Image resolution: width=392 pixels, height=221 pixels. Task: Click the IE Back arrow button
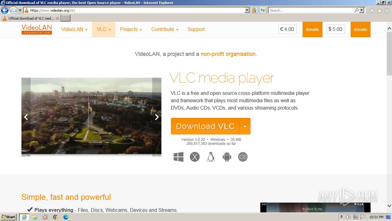[5, 10]
